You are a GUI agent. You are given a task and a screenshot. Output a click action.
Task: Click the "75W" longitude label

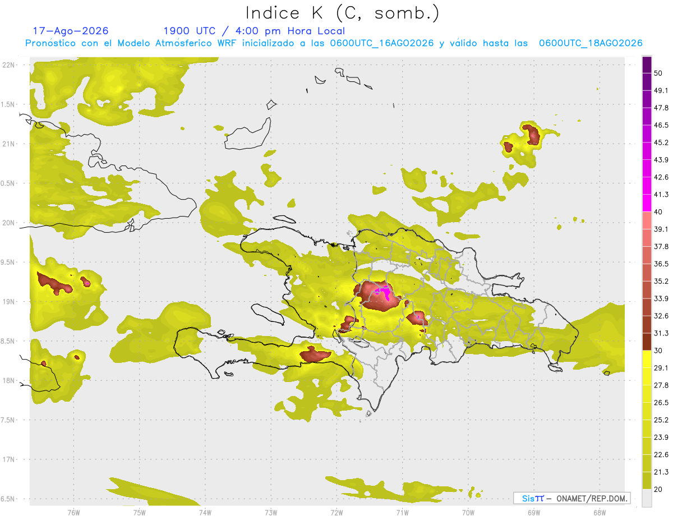pyautogui.click(x=140, y=512)
